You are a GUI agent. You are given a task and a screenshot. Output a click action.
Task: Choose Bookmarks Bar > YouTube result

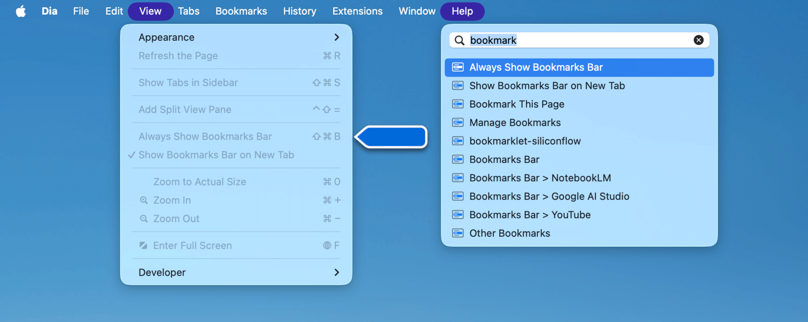(530, 215)
